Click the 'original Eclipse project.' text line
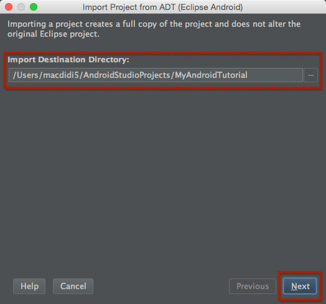This screenshot has height=304, width=326. tap(54, 34)
